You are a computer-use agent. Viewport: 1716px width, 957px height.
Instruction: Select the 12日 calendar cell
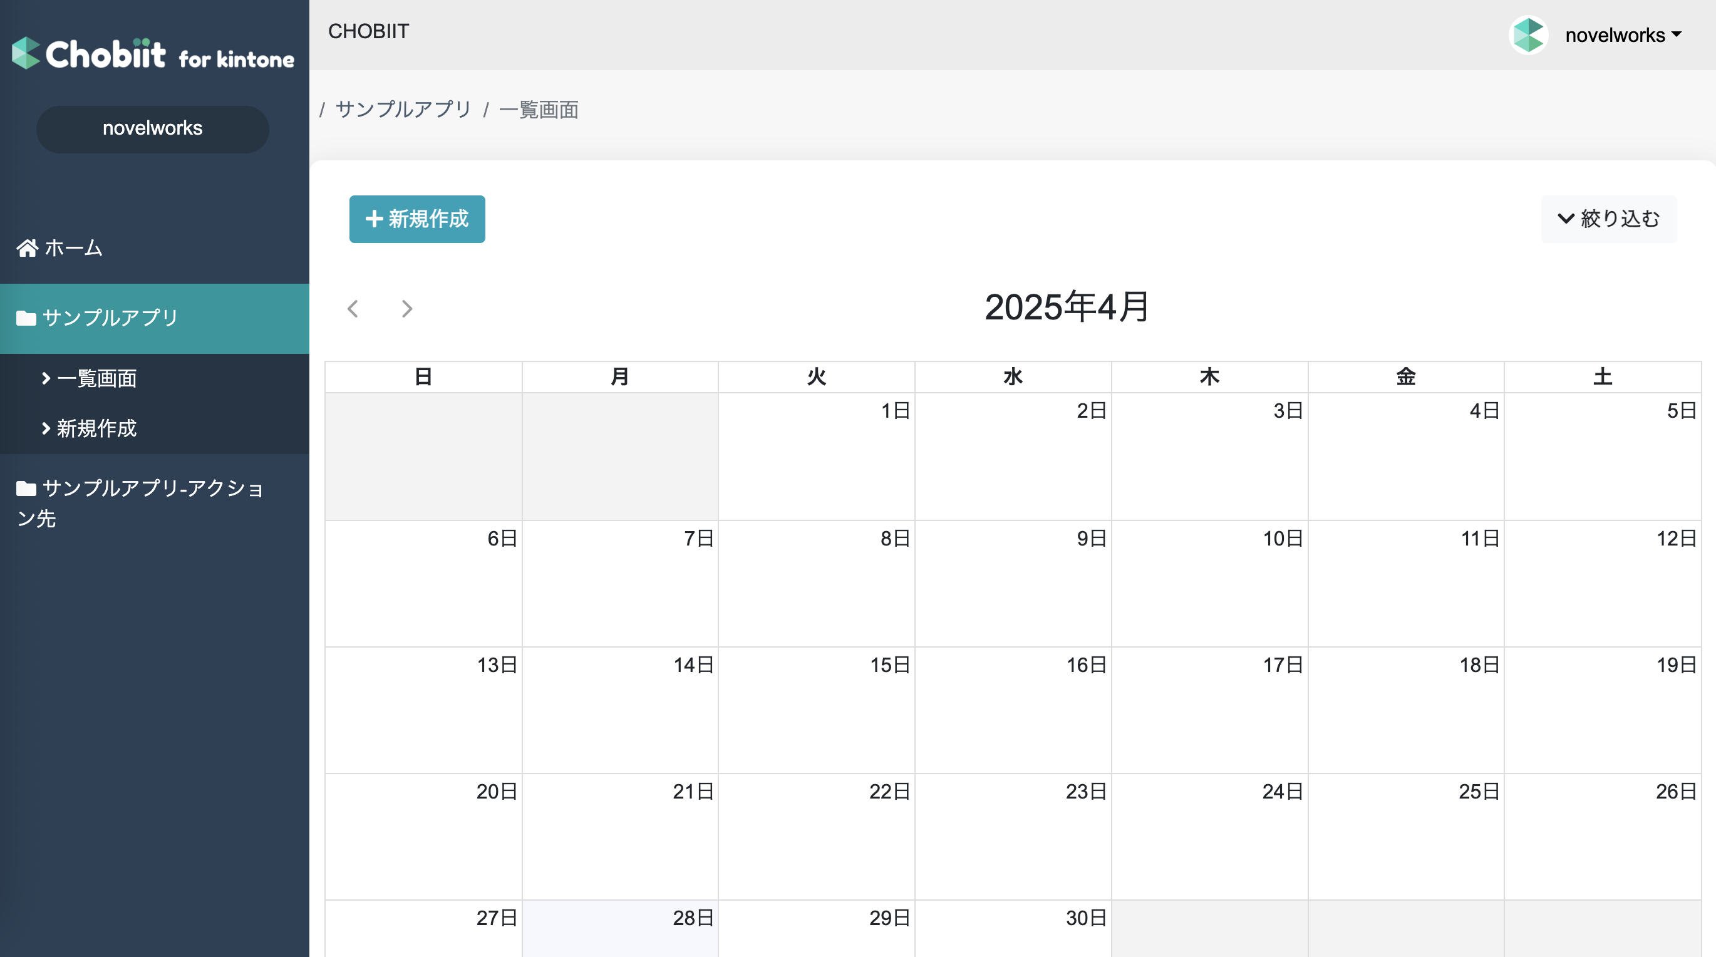(x=1603, y=583)
